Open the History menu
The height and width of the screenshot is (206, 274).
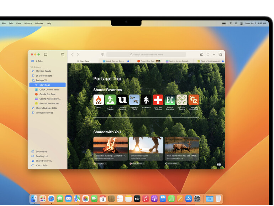click(x=28, y=24)
